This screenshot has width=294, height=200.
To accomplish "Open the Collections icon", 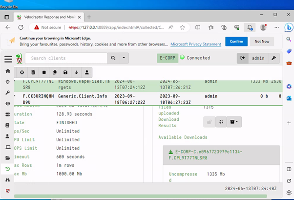I will pos(224,27).
